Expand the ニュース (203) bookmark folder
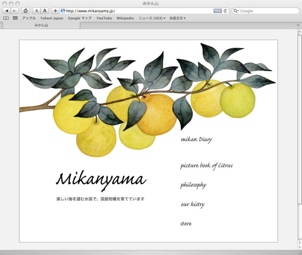 pyautogui.click(x=152, y=18)
